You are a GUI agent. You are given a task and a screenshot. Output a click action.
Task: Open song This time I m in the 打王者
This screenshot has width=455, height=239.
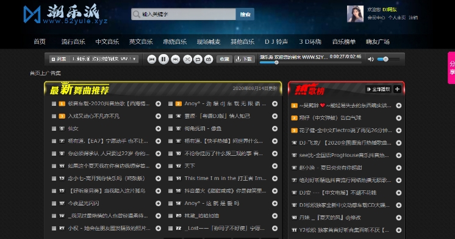[x=225, y=179]
